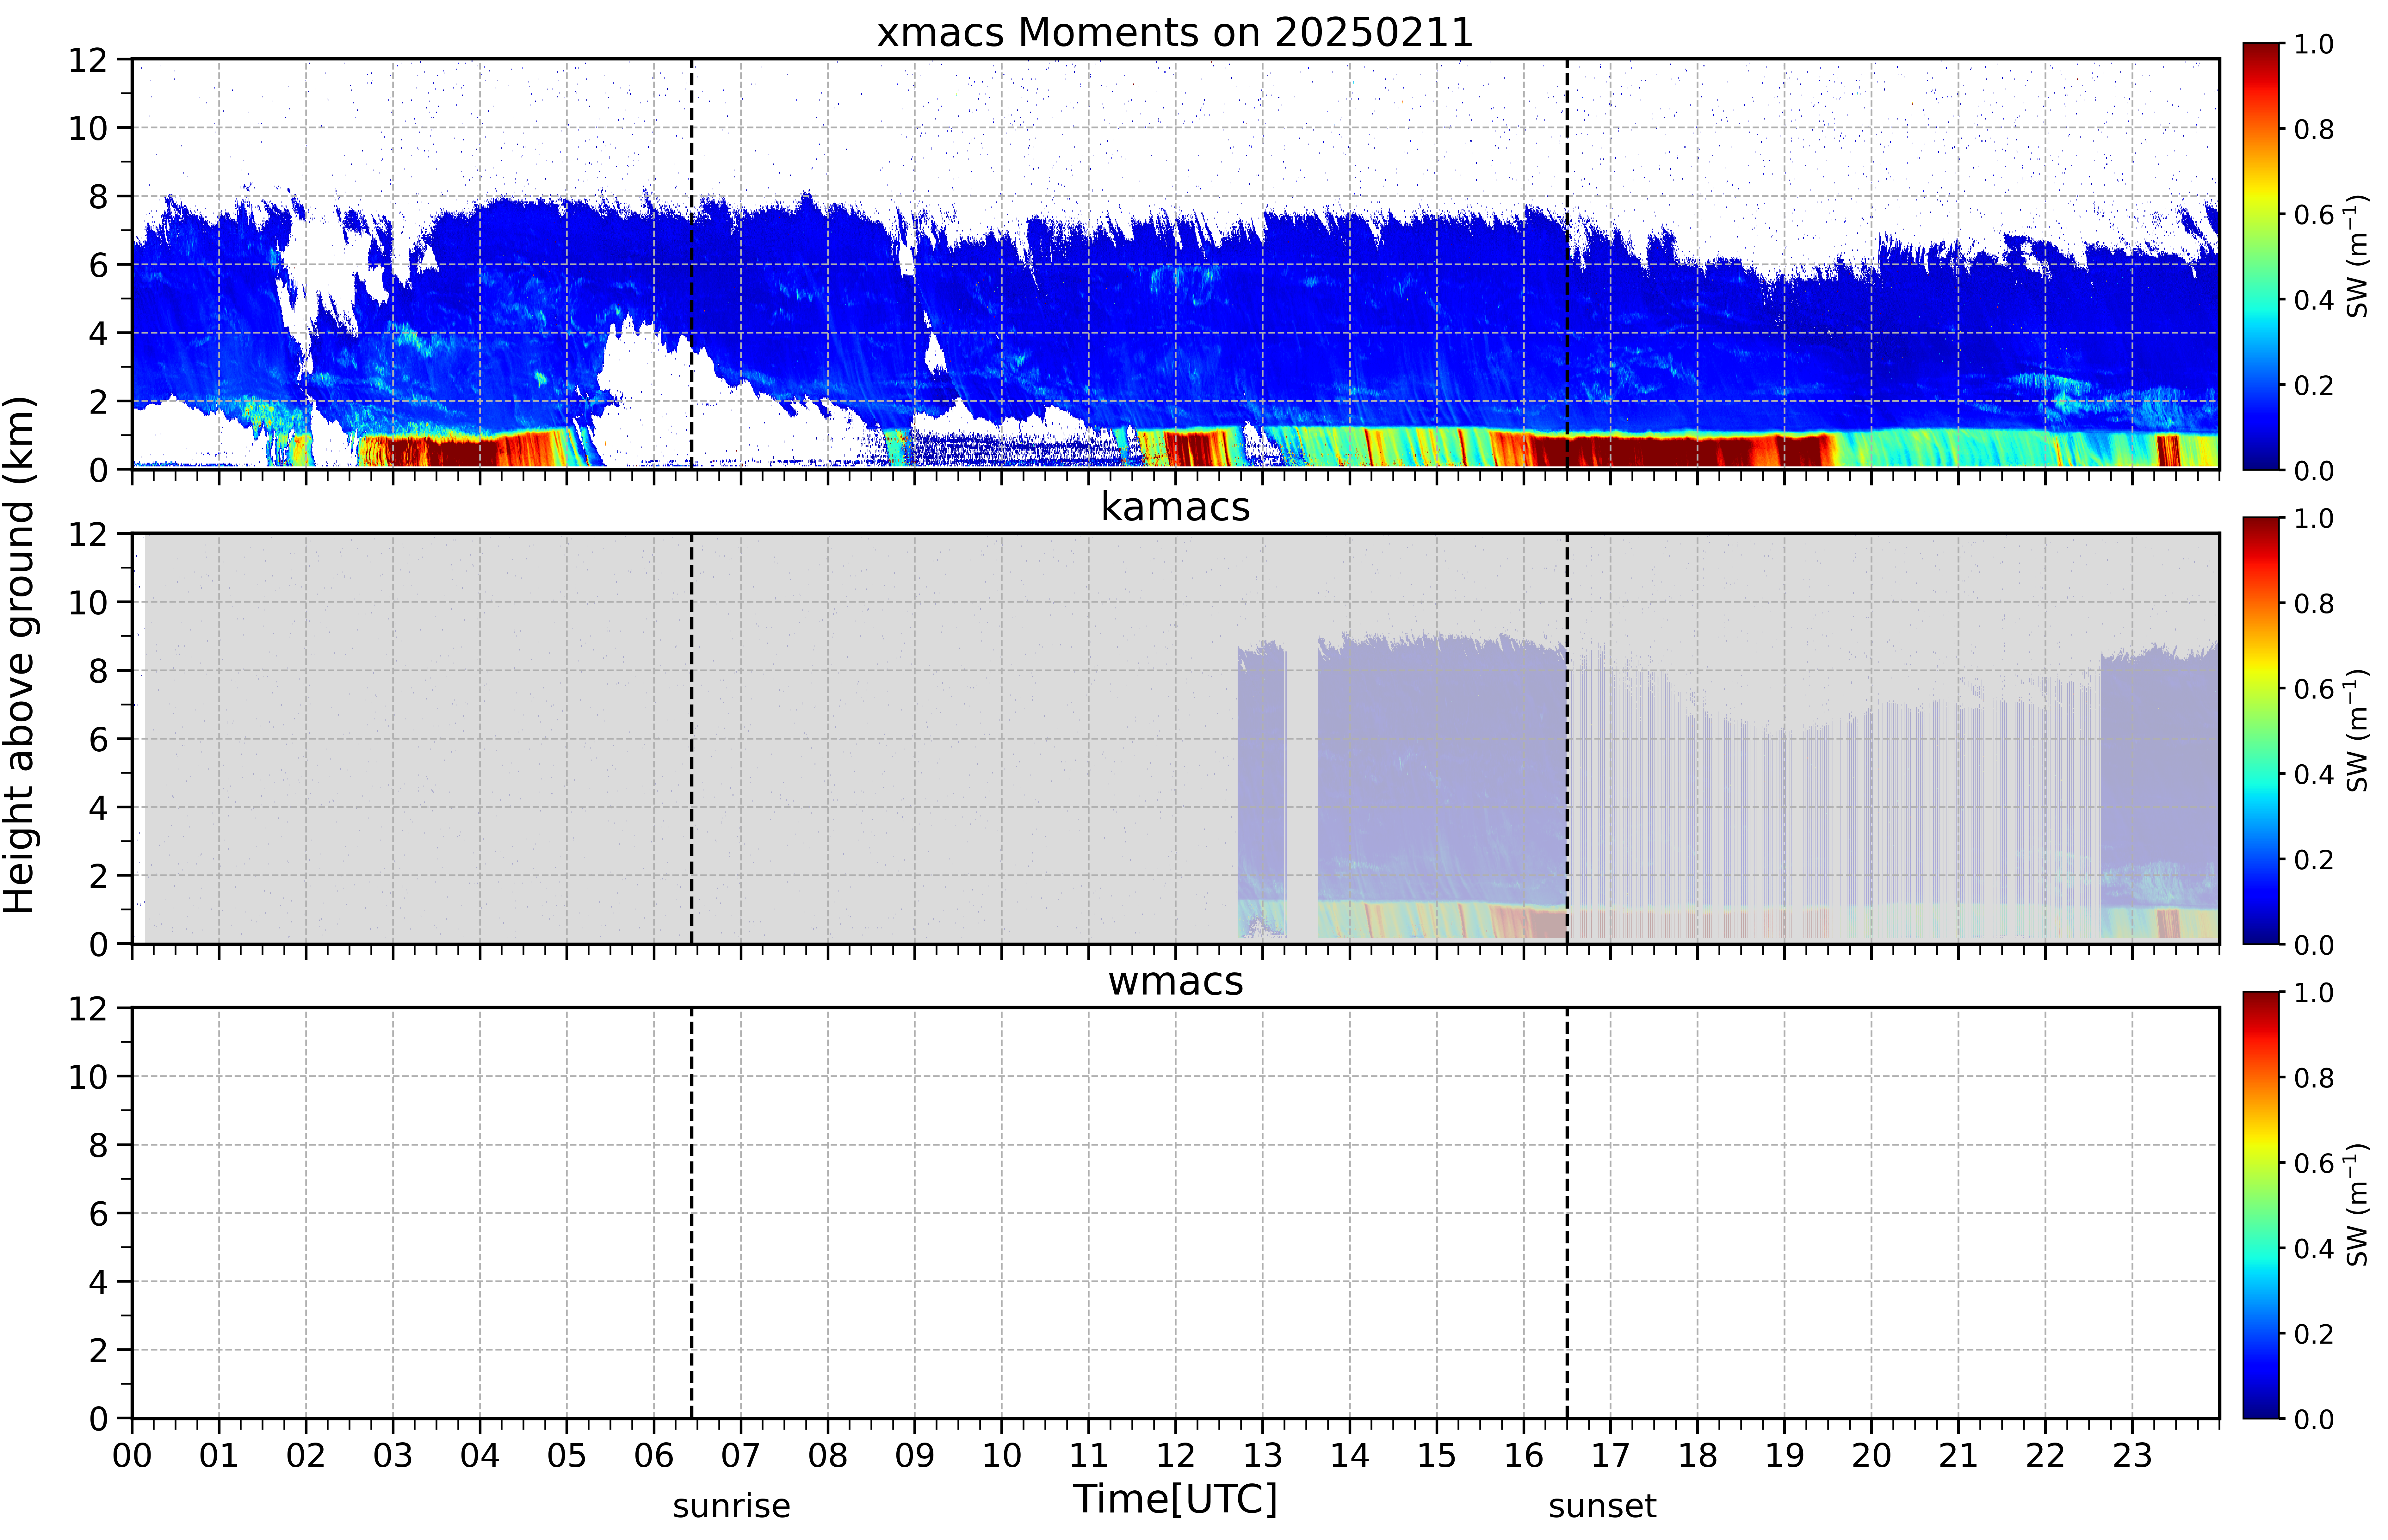2388x1540 pixels.
Task: Click the '1.0' value on the xmacs colorbar
Action: pyautogui.click(x=2314, y=44)
